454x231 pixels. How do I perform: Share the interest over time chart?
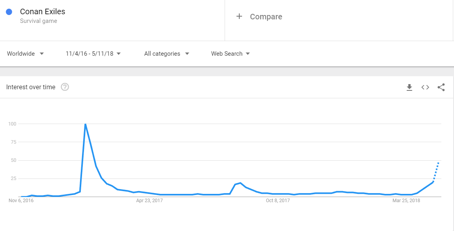click(x=441, y=87)
